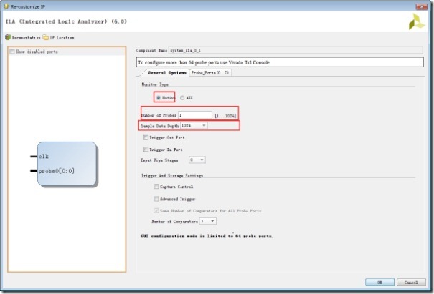
Task: Close the Re-customize IP dialog
Action: pos(422,6)
